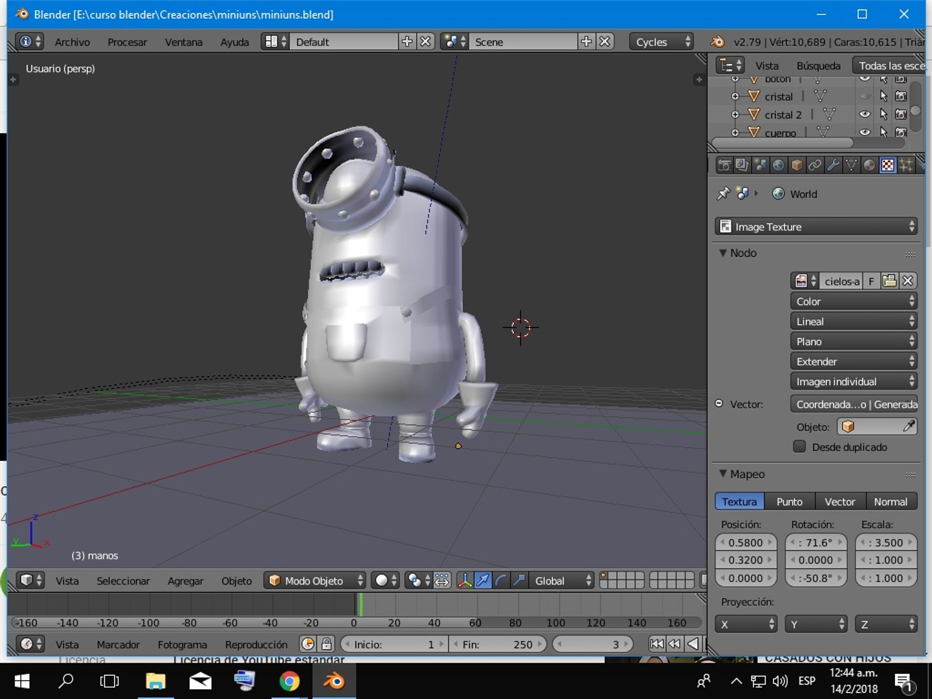Expand the cristal 2 tree item
The height and width of the screenshot is (699, 932).
coord(735,115)
